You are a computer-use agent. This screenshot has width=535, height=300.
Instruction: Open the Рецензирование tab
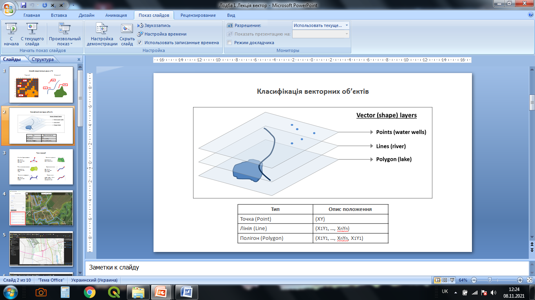click(x=198, y=15)
